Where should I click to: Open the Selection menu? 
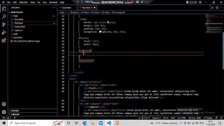(23, 2)
